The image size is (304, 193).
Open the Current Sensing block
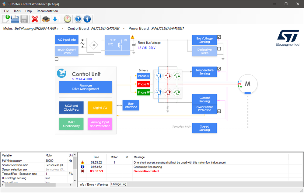click(x=204, y=99)
